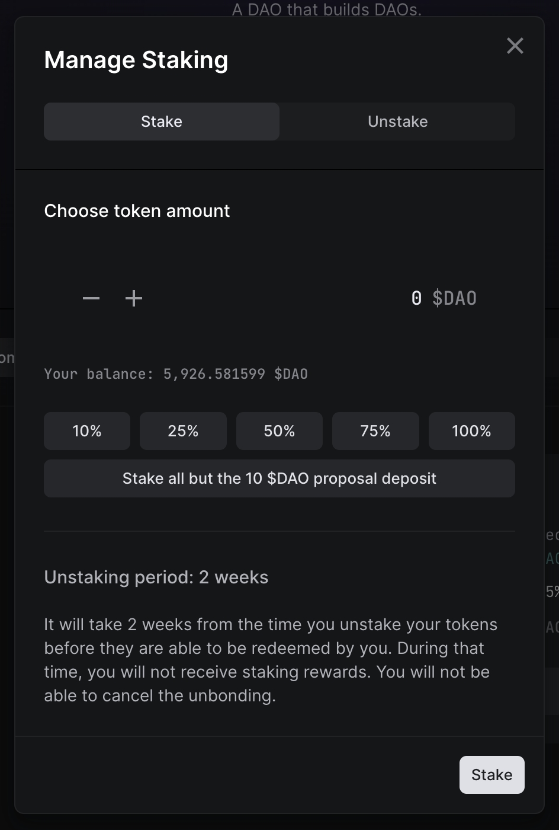Screen dimensions: 559x830
Task: Confirm with the bottom Stake button
Action: pyautogui.click(x=491, y=775)
